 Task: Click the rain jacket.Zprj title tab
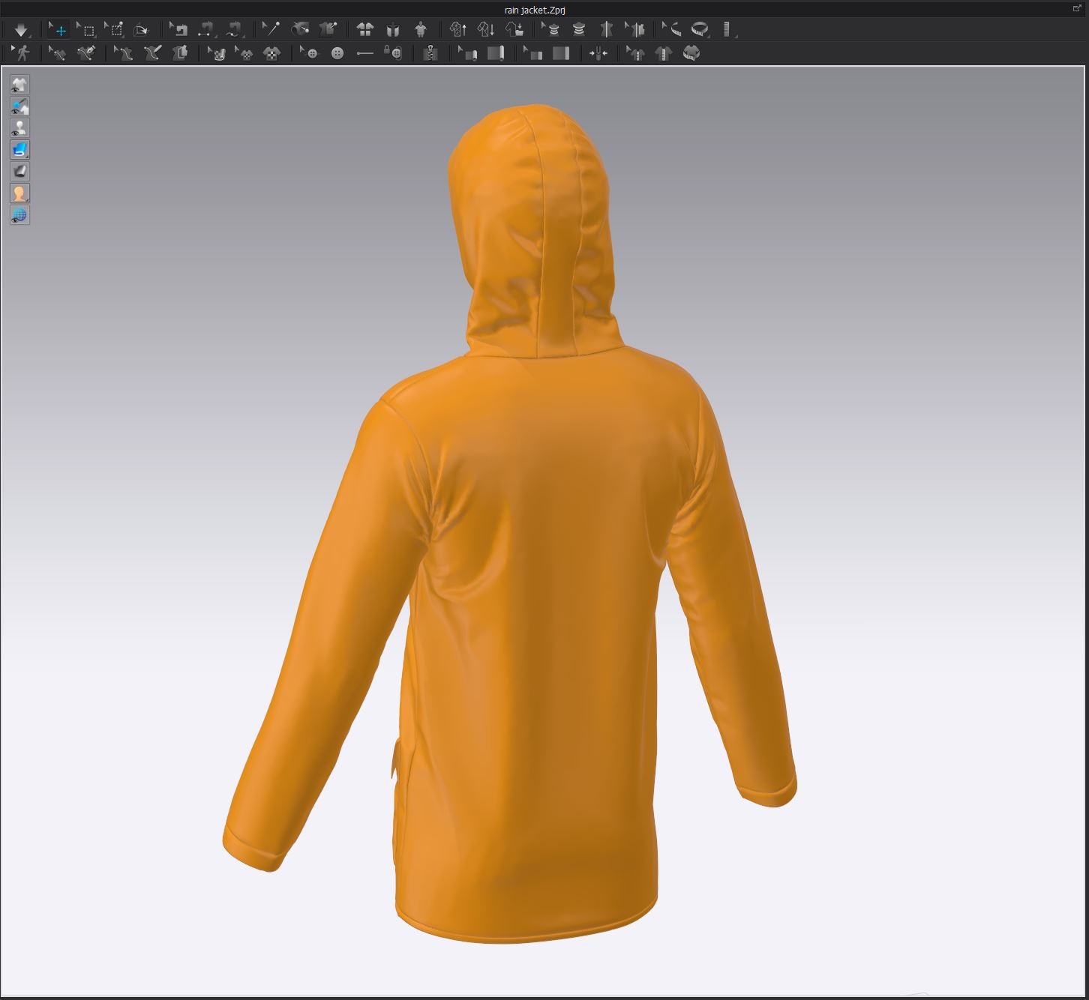tap(535, 10)
